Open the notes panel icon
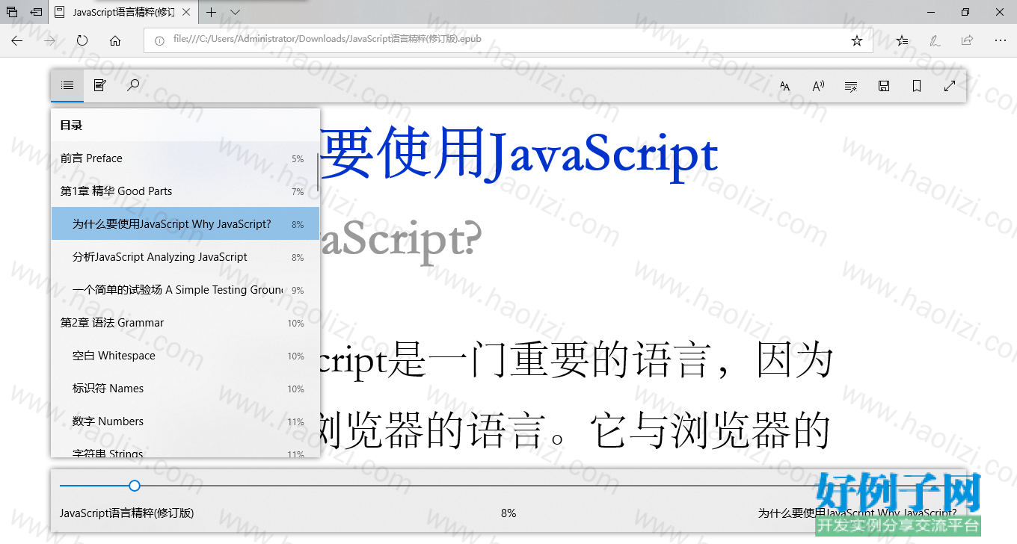The width and height of the screenshot is (1017, 544). point(99,86)
